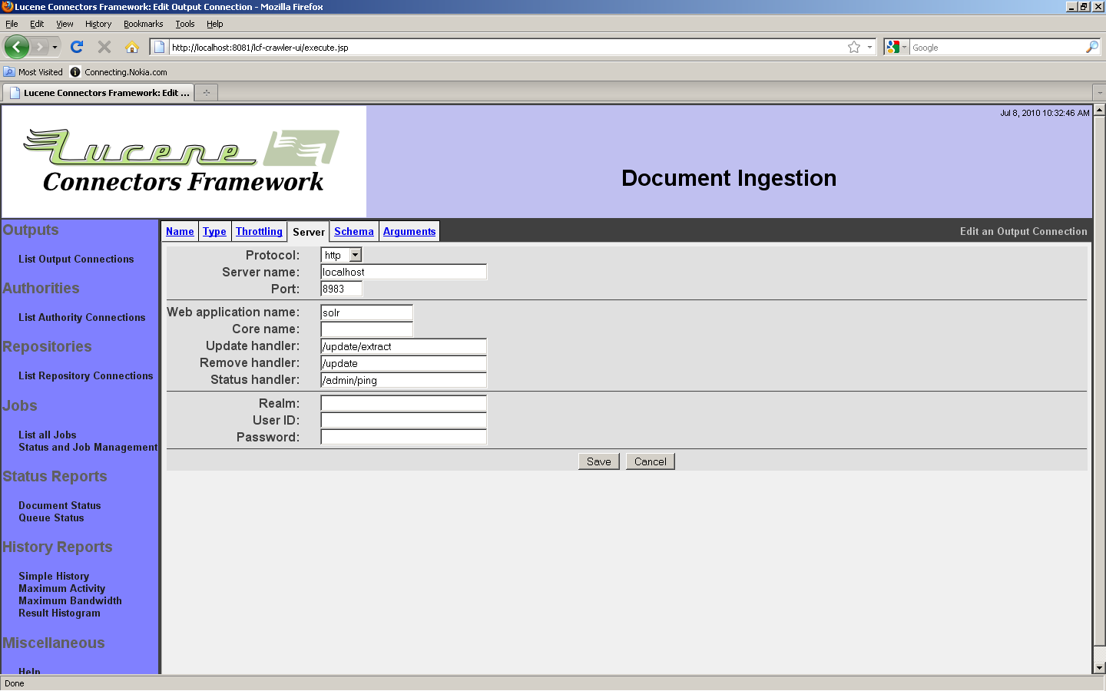Viewport: 1106px width, 691px height.
Task: Open List Repository Connections link
Action: click(x=85, y=375)
